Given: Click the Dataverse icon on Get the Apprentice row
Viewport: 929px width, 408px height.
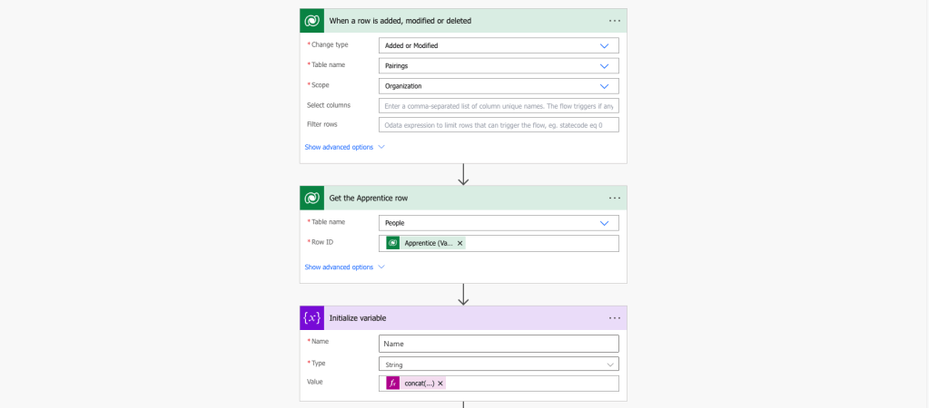Looking at the screenshot, I should (x=311, y=198).
